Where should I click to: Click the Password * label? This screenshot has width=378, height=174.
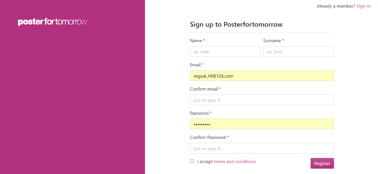pyautogui.click(x=201, y=113)
